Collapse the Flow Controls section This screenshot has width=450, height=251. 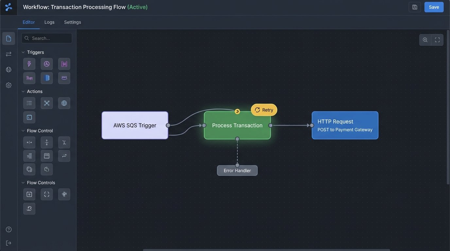[22, 182]
